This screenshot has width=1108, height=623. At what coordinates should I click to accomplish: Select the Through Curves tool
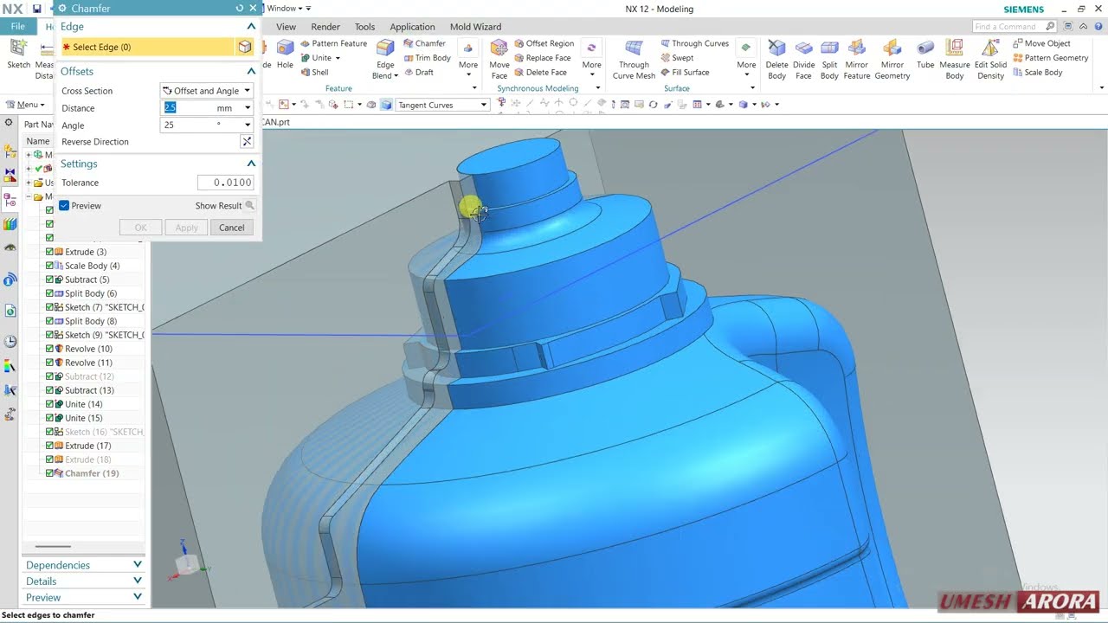[x=694, y=43]
